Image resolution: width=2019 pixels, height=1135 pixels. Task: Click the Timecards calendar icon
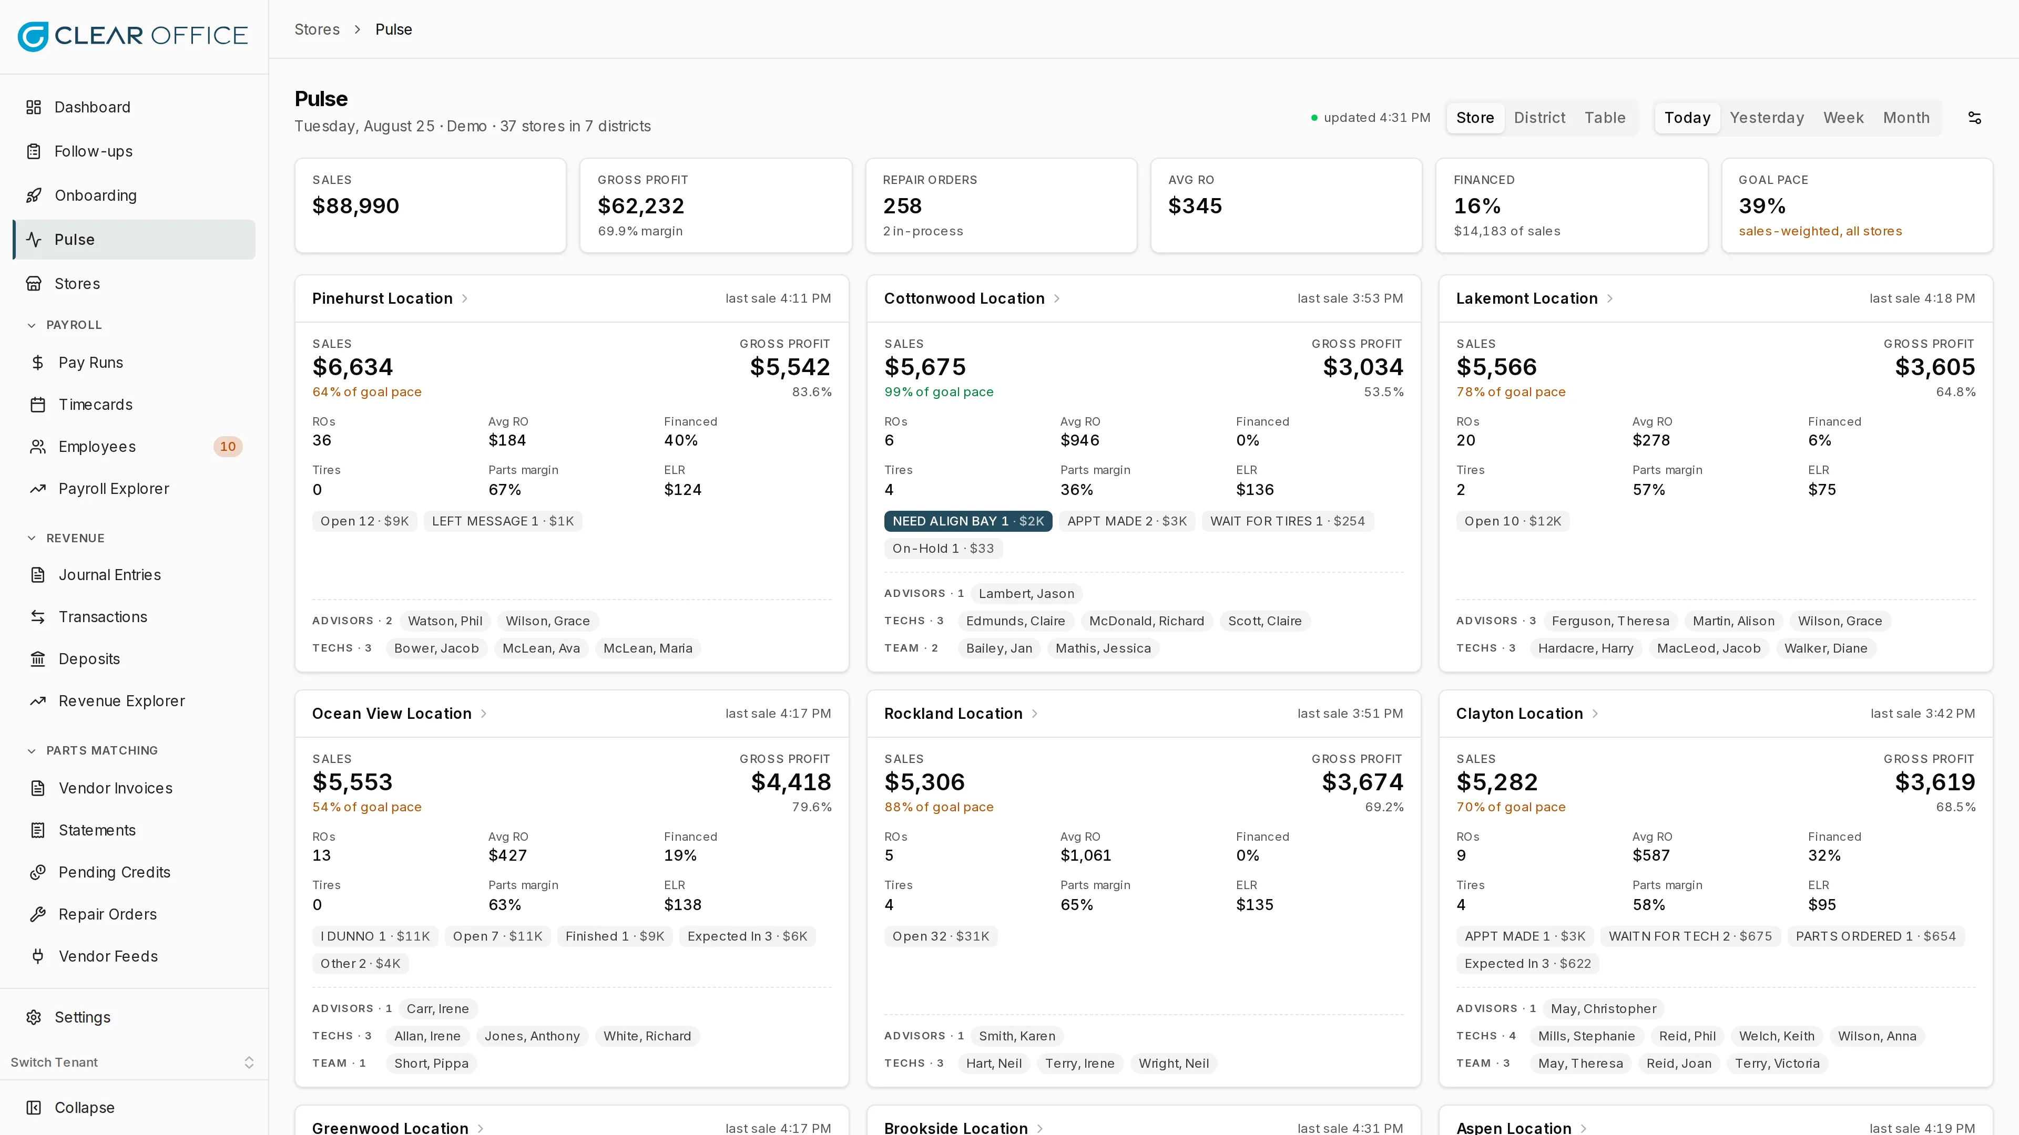click(x=38, y=405)
